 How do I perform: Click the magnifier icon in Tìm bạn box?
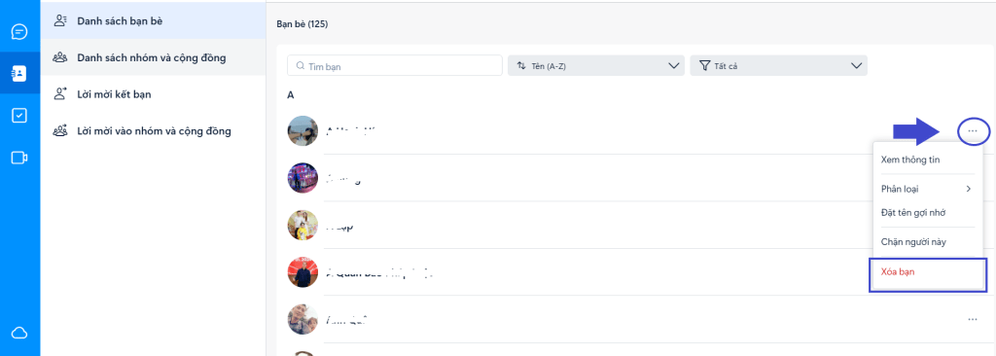pyautogui.click(x=301, y=65)
